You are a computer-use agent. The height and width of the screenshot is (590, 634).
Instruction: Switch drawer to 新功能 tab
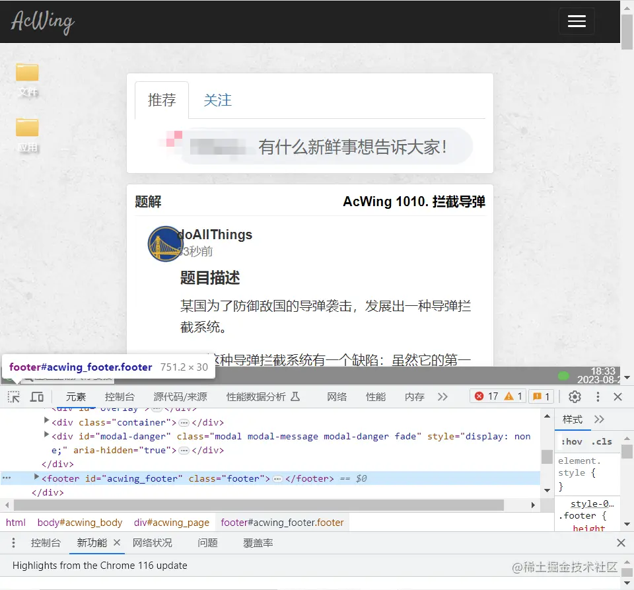[92, 542]
